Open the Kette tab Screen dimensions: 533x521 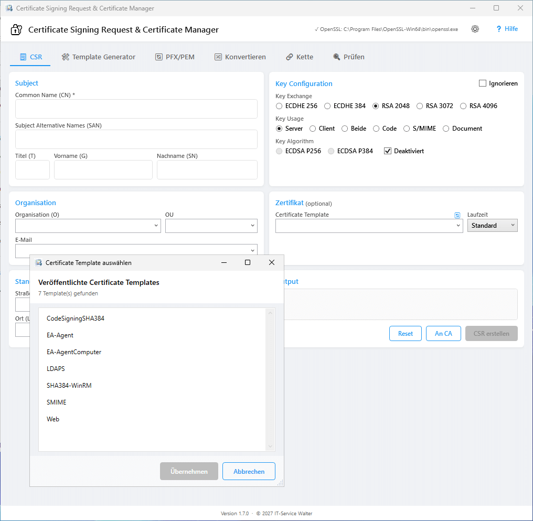pyautogui.click(x=300, y=57)
